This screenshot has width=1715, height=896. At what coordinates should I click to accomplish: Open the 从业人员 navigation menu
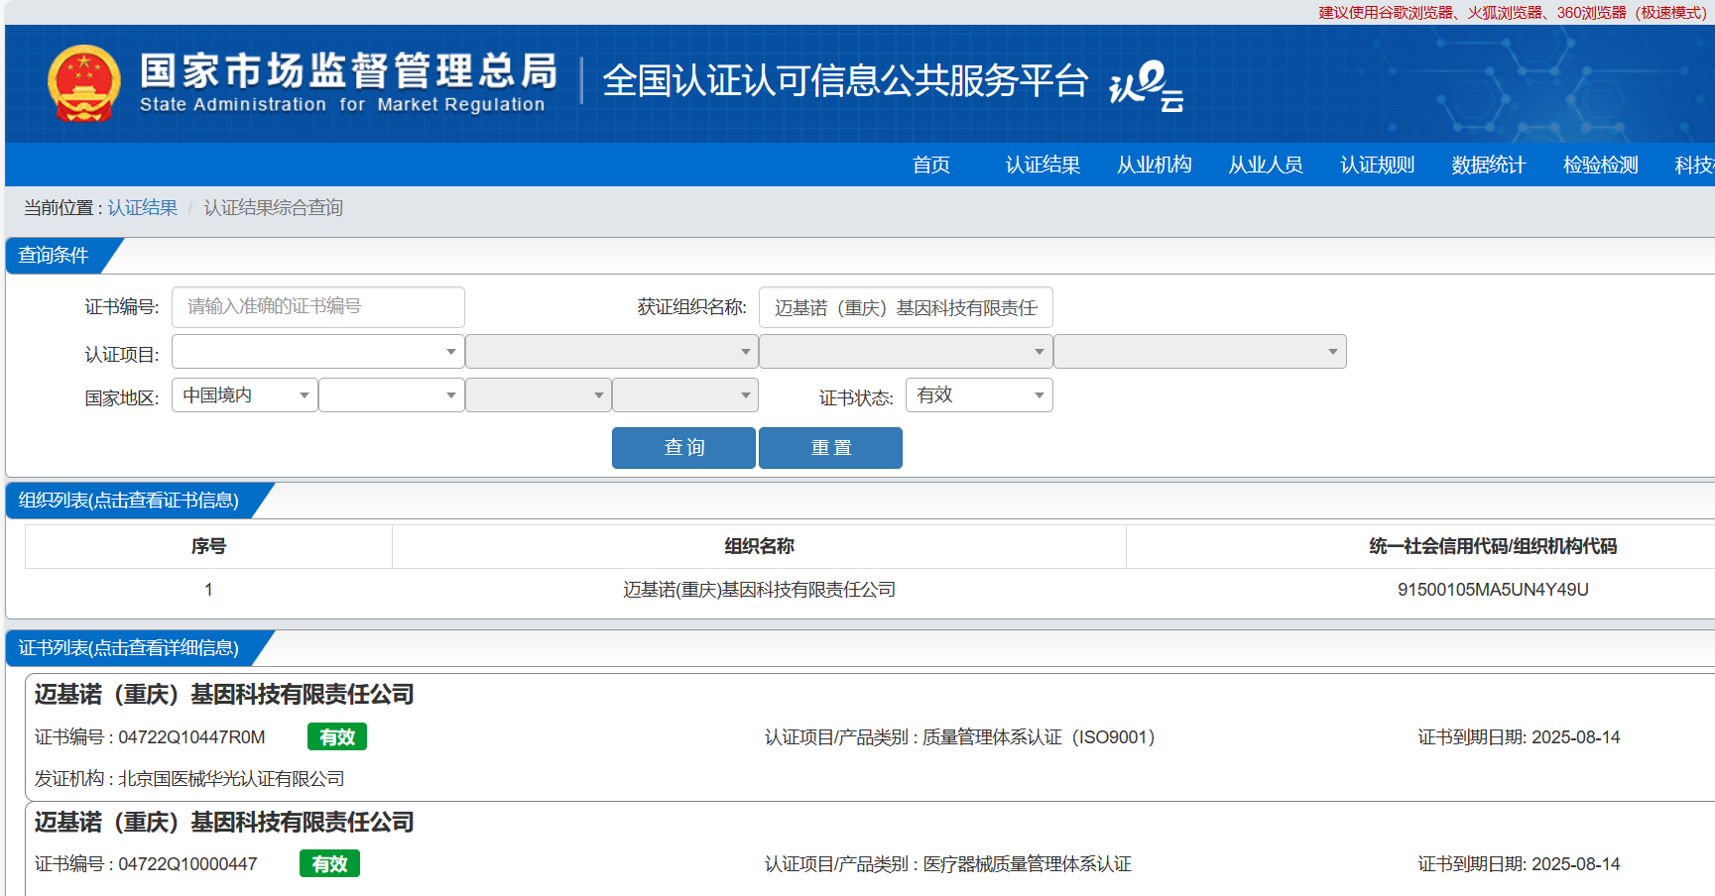1266,165
